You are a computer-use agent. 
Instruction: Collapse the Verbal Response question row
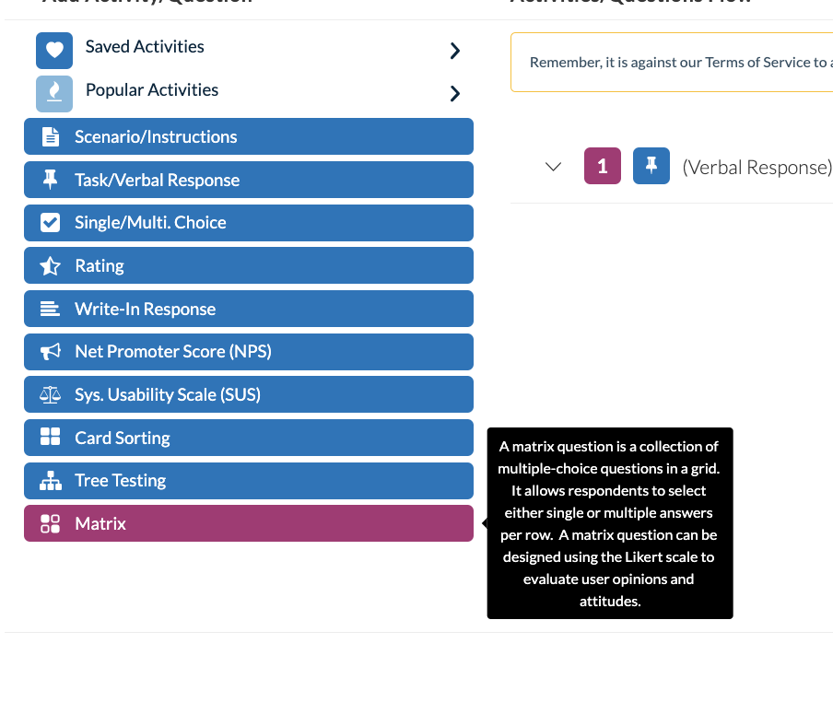click(x=554, y=167)
